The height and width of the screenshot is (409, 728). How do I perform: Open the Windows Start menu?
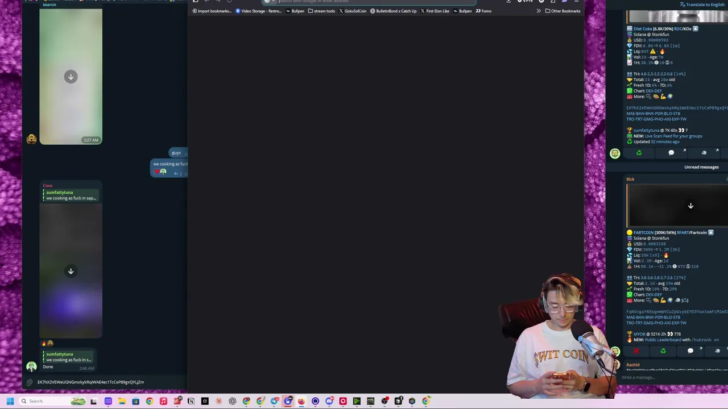click(10, 401)
